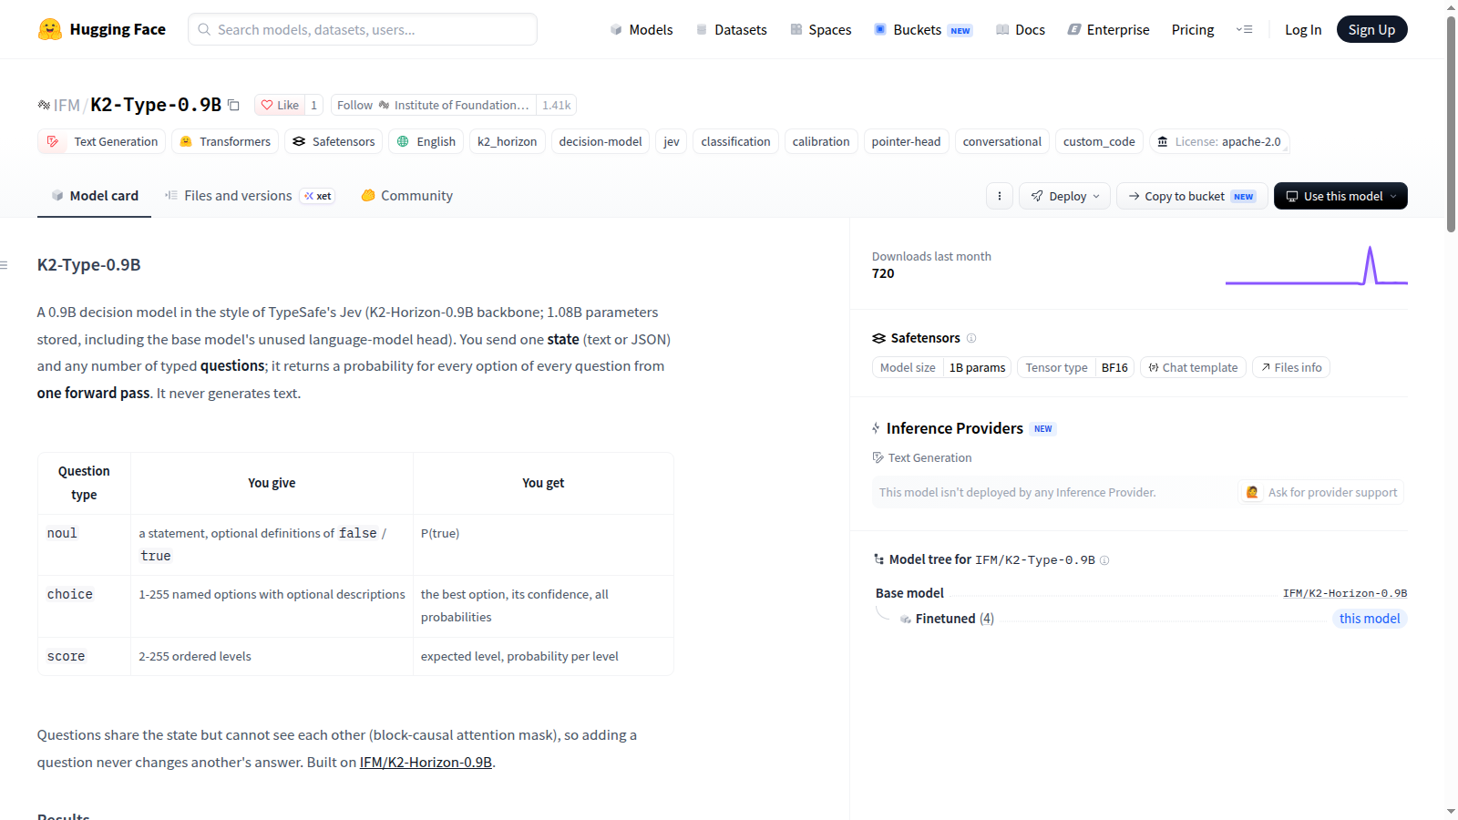Filter by the English language tag

click(426, 141)
